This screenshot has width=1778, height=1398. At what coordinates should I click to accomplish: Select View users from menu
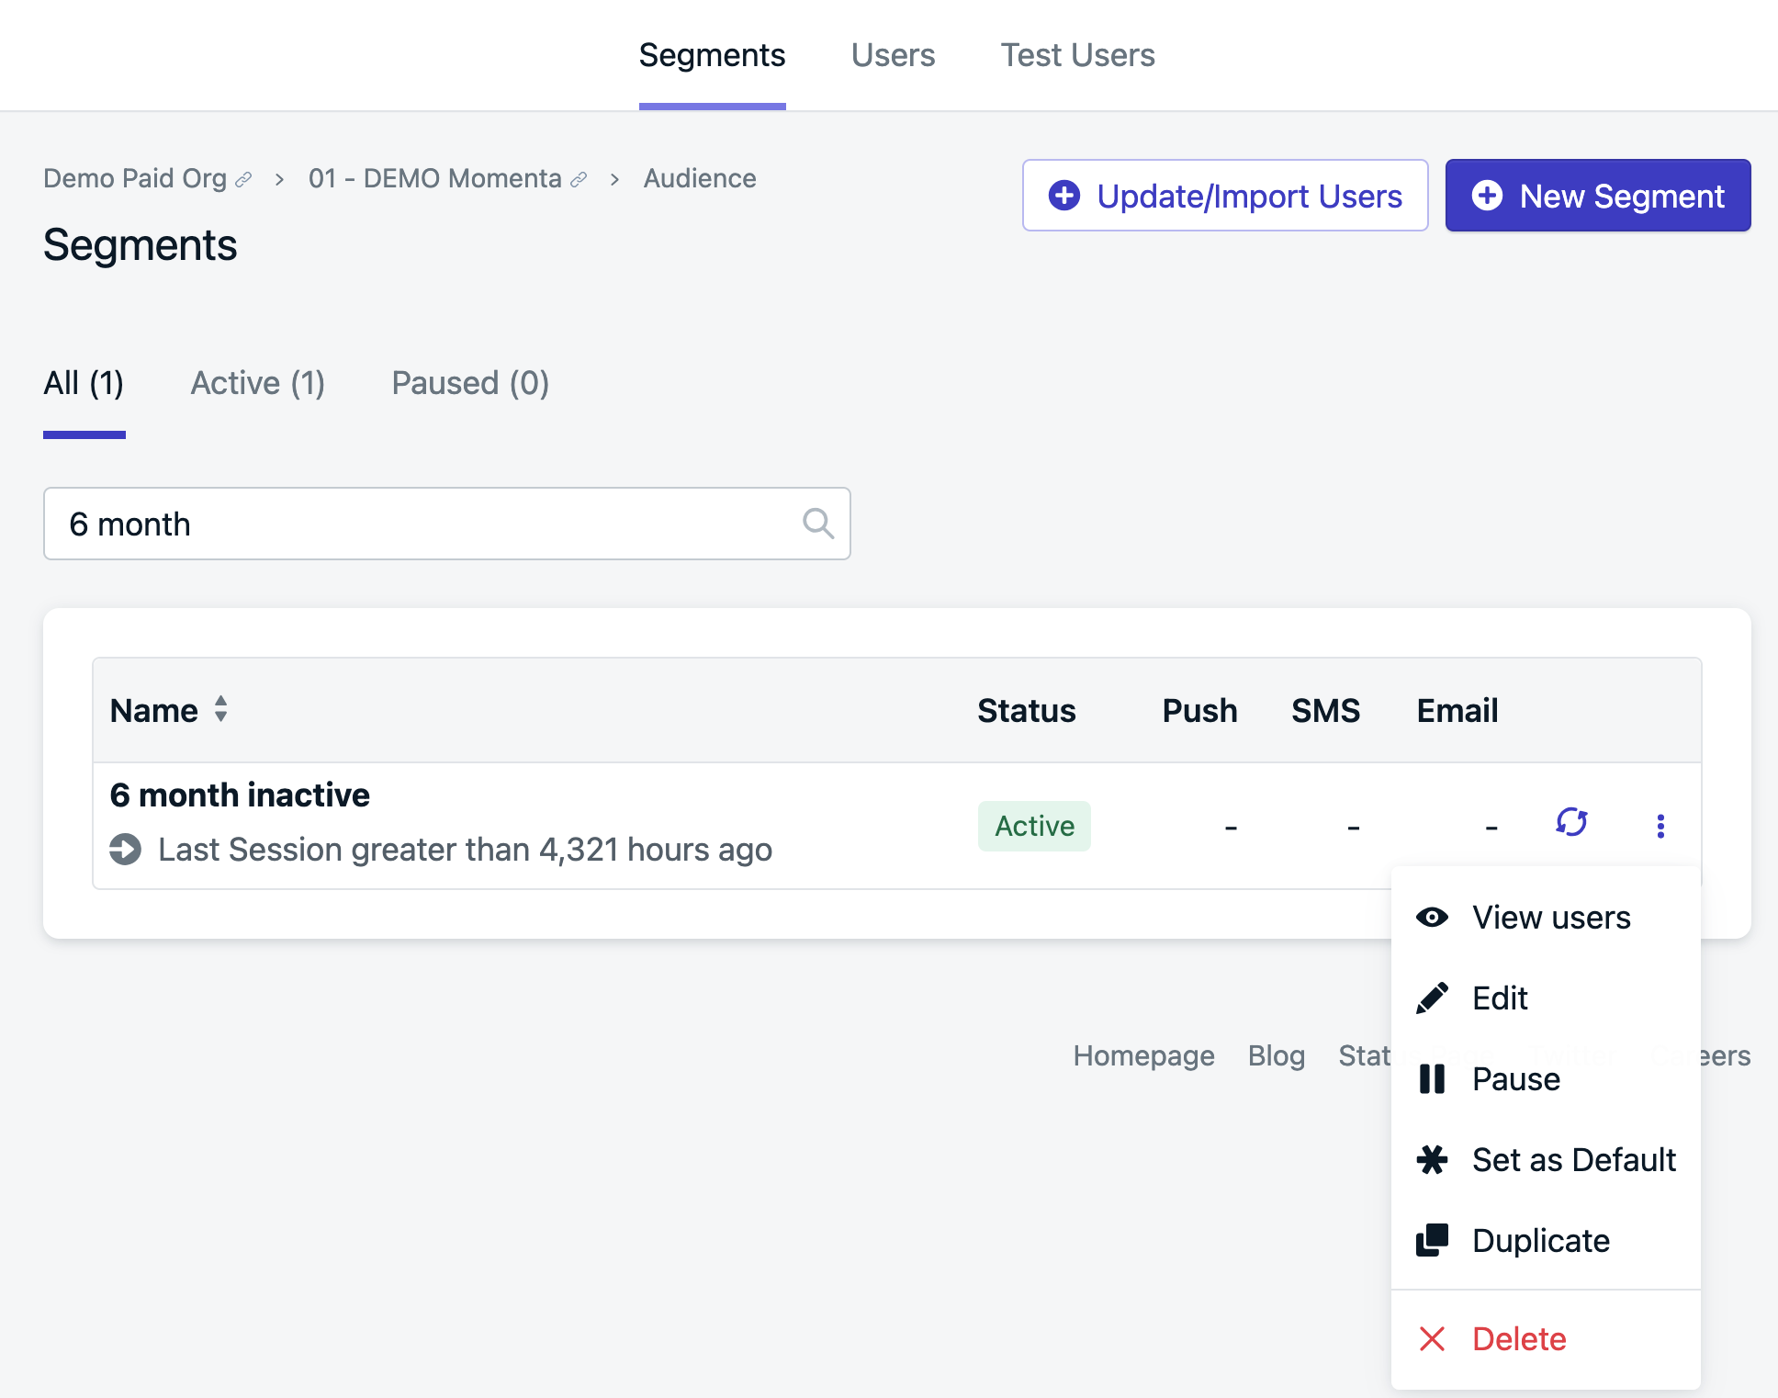[x=1550, y=917]
